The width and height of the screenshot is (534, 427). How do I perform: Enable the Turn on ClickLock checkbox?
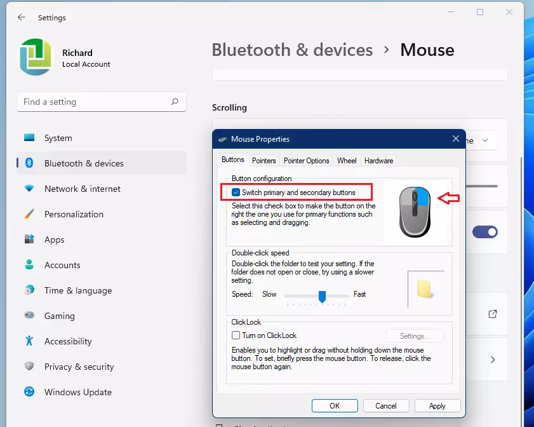pyautogui.click(x=236, y=335)
